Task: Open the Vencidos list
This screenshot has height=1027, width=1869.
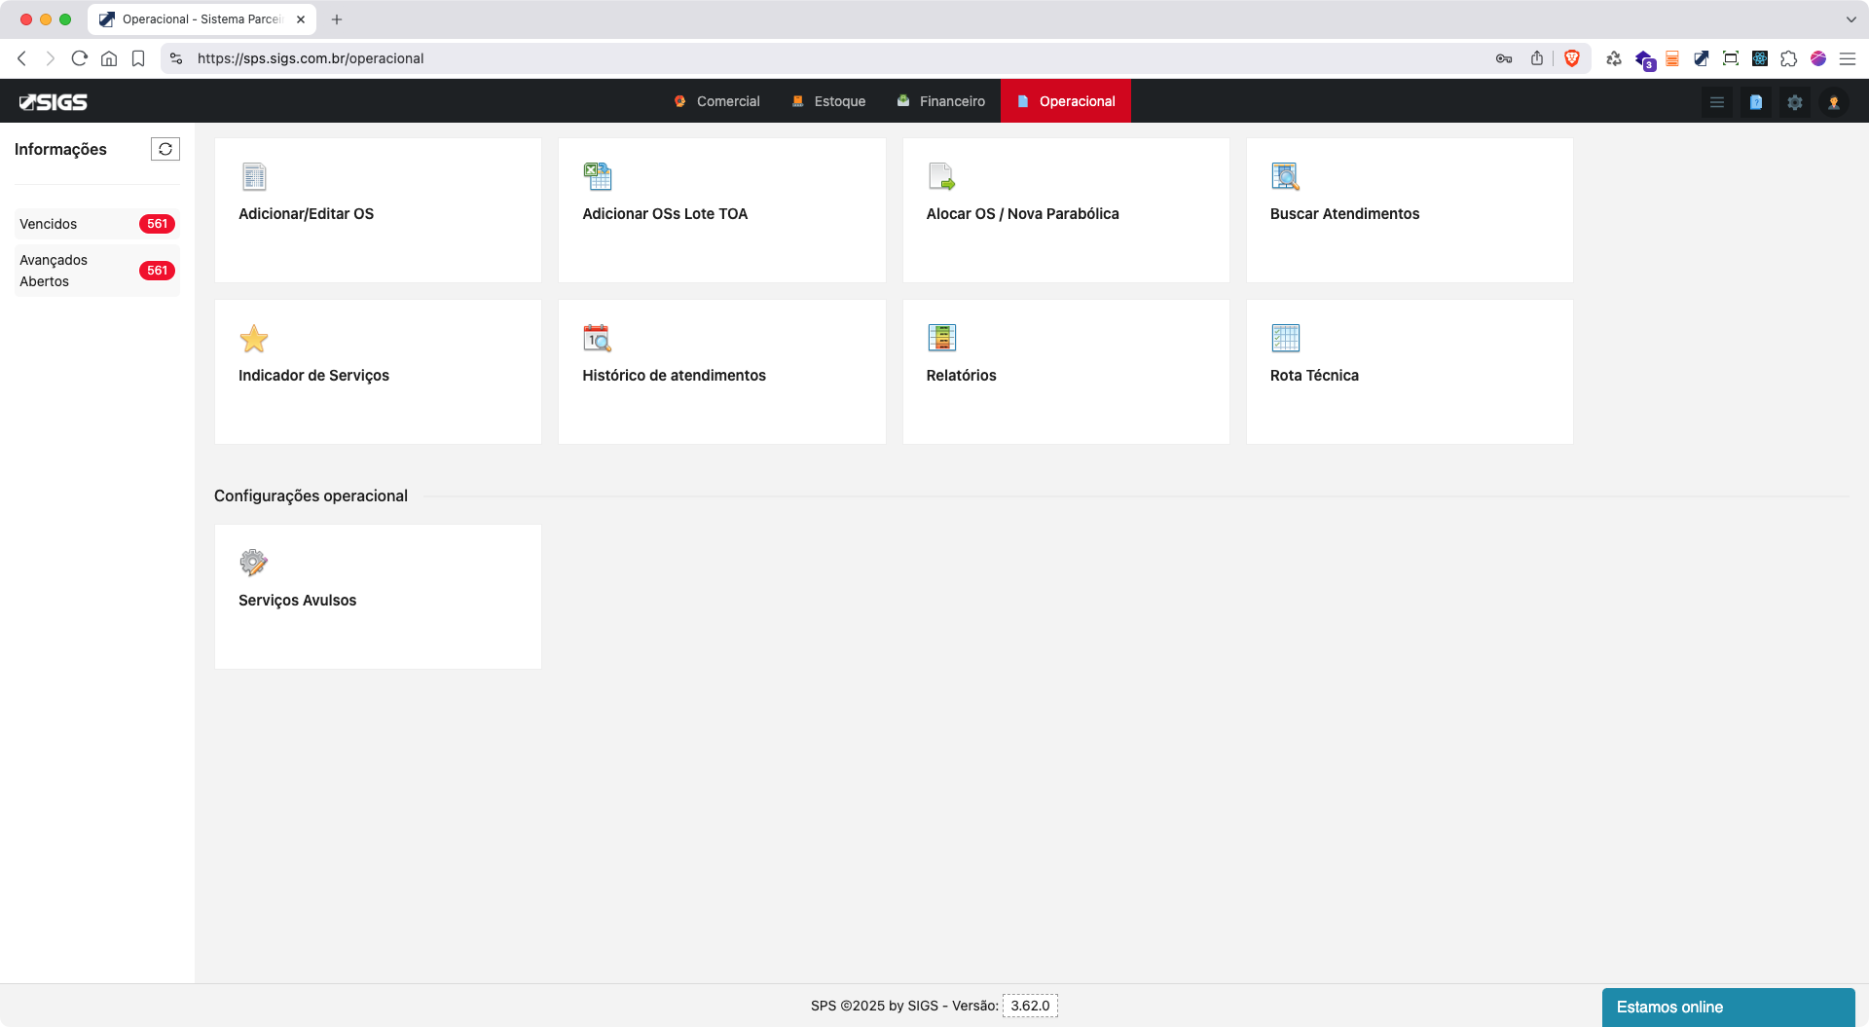Action: (x=97, y=224)
